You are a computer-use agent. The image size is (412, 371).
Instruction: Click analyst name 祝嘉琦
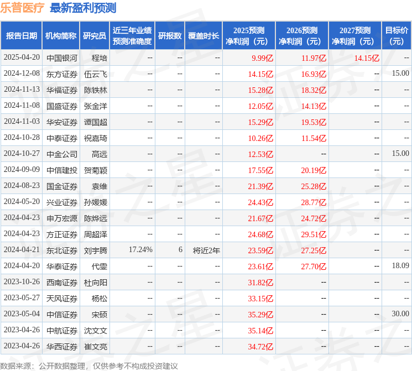[96, 138]
